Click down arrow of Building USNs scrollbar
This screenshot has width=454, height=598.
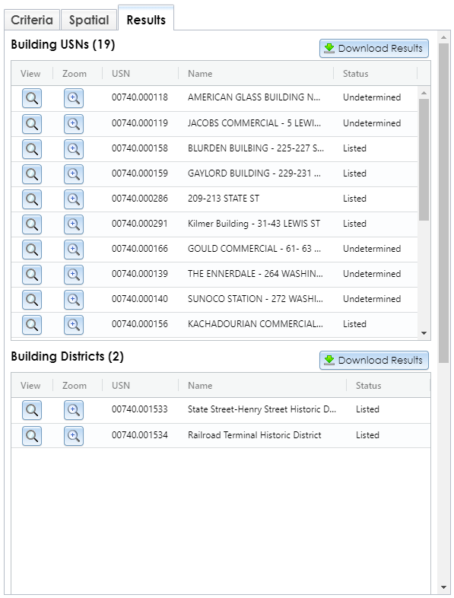tap(424, 333)
